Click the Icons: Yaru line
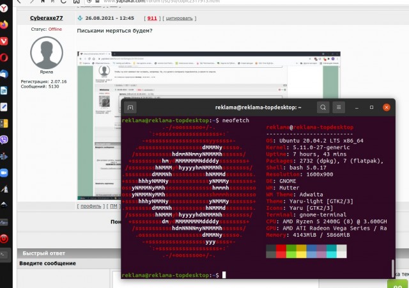The image size is (409, 288). pos(300,208)
